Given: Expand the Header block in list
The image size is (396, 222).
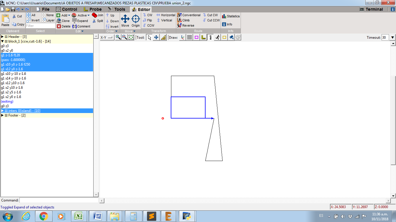Looking at the screenshot, I should pyautogui.click(x=2, y=37).
